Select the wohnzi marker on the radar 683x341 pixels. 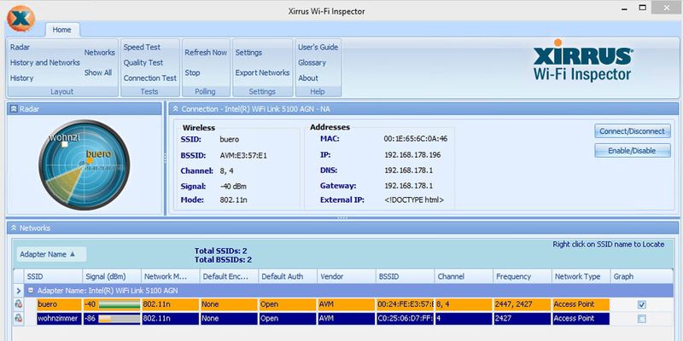pos(65,144)
